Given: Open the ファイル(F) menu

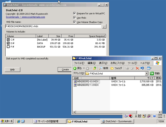Looking at the screenshot, I should pos(79,63).
